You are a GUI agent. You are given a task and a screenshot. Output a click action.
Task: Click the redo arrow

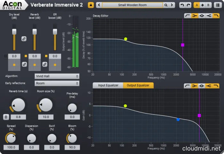coord(188,5)
